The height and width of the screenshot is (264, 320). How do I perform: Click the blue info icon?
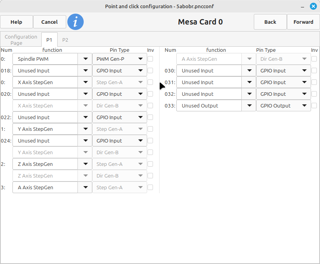(76, 22)
